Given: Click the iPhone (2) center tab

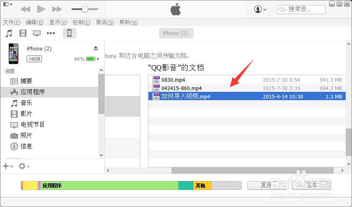Looking at the screenshot, I should tap(176, 33).
